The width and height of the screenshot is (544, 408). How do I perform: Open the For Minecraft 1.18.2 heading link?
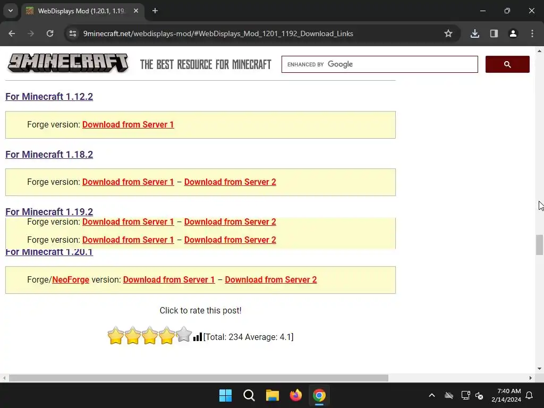(49, 155)
